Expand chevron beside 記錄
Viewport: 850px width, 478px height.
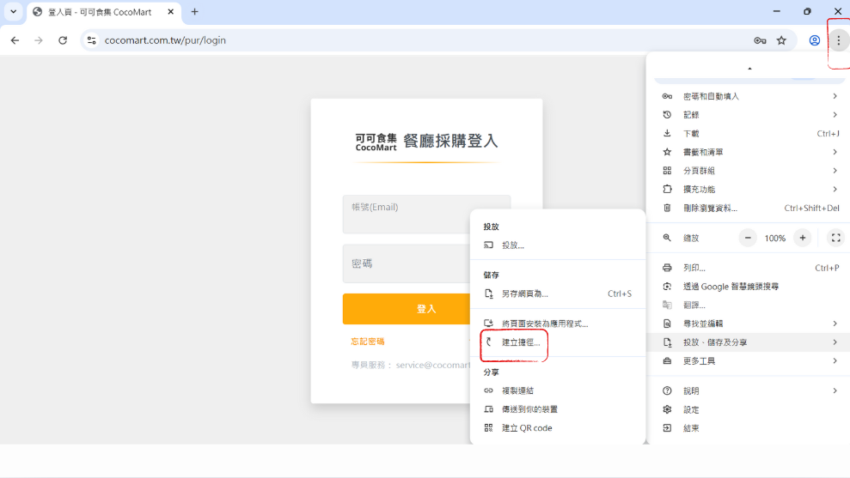pyautogui.click(x=835, y=115)
